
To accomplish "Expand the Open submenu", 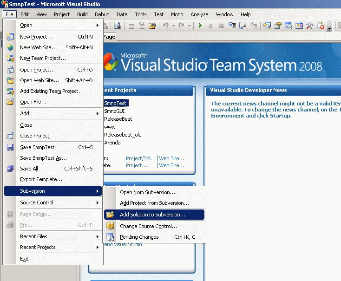I will coord(98,25).
